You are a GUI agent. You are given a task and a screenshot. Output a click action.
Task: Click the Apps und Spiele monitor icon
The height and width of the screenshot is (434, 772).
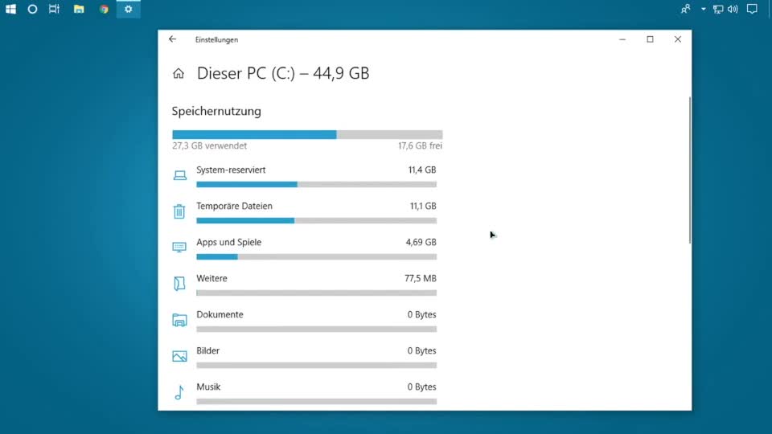(179, 247)
